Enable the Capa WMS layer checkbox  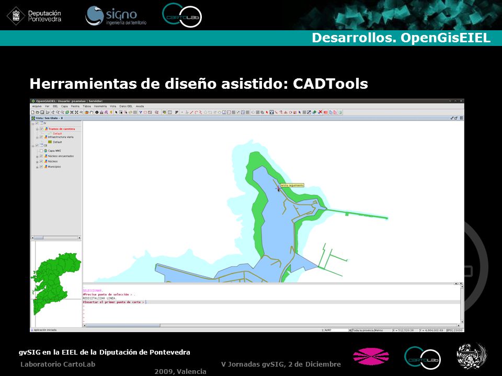41,150
